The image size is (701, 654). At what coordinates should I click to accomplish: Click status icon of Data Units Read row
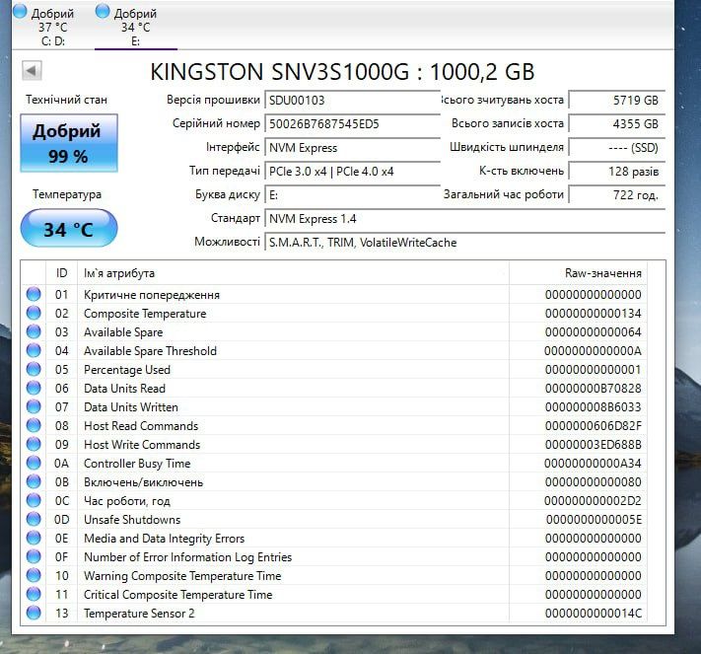click(34, 388)
